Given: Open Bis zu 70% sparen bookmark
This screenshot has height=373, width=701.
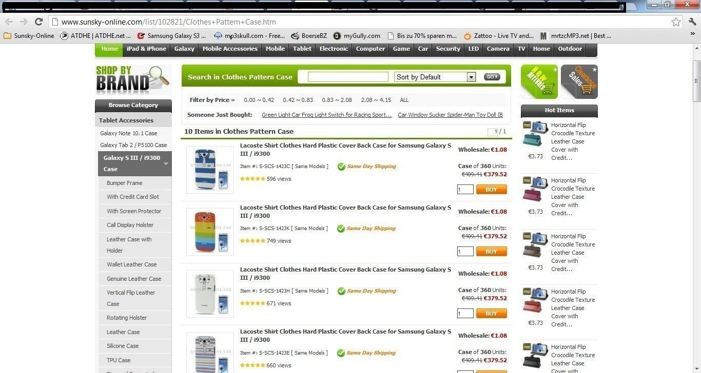Looking at the screenshot, I should [x=422, y=36].
